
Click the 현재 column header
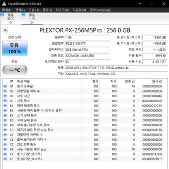(95, 81)
